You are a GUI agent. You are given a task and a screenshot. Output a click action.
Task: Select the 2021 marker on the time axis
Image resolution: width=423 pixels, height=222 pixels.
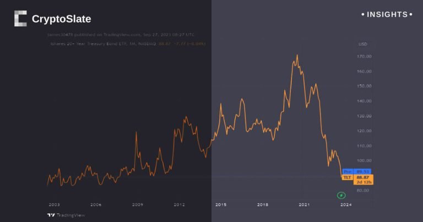[x=304, y=205]
